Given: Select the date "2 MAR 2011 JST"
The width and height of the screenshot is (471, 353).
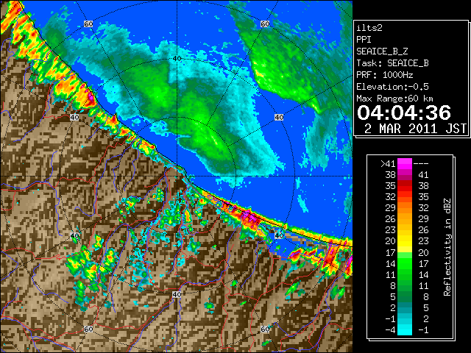Looking at the screenshot, I should [415, 129].
